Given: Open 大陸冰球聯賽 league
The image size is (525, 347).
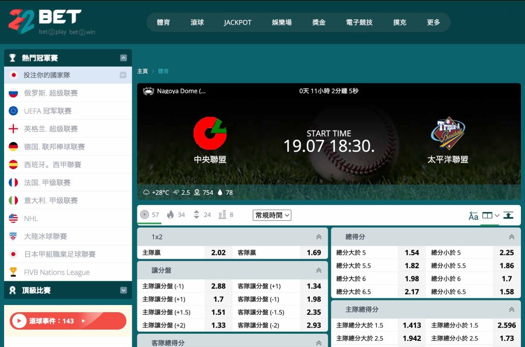Looking at the screenshot, I should 45,237.
